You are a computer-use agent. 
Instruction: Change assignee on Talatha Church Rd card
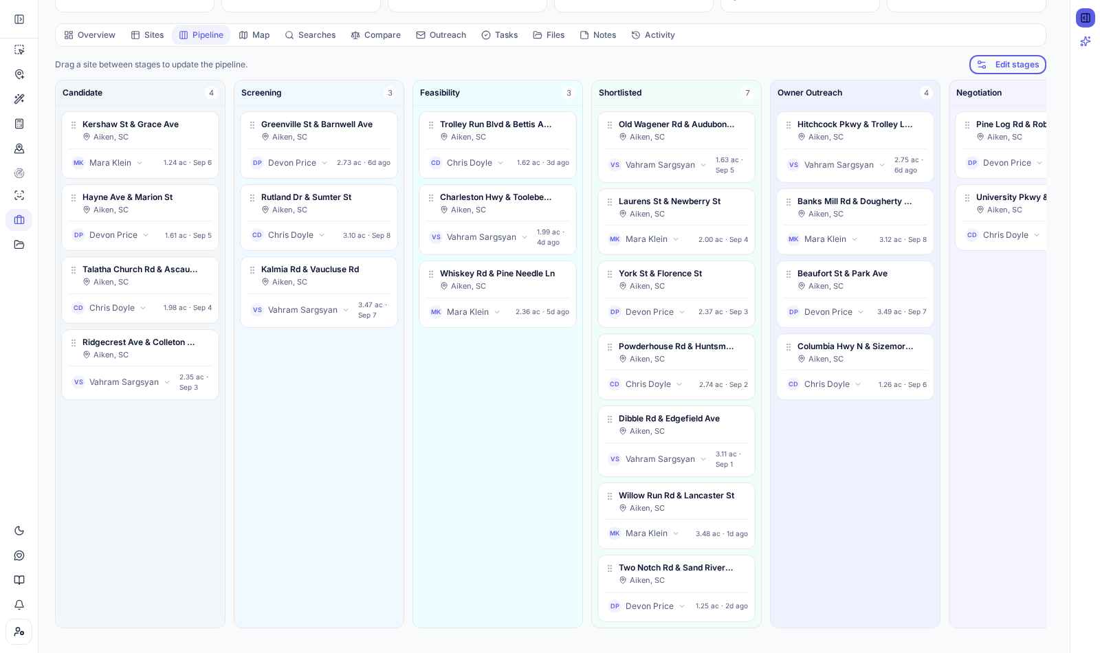click(110, 308)
